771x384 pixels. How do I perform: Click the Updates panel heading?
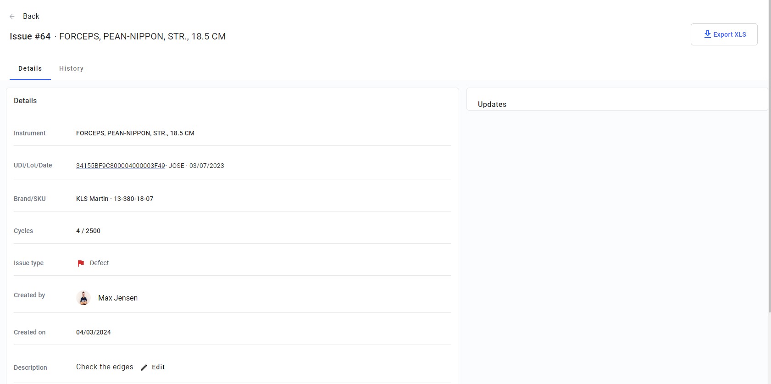(x=492, y=104)
